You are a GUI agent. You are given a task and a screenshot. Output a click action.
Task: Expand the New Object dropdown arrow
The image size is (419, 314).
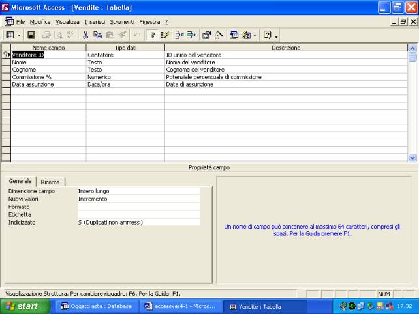255,35
